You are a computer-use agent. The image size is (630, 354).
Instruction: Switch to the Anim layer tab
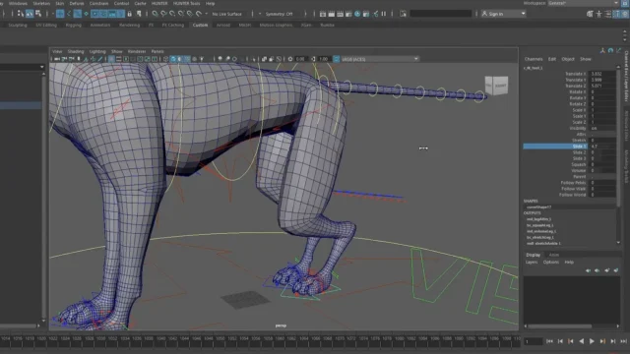click(554, 255)
